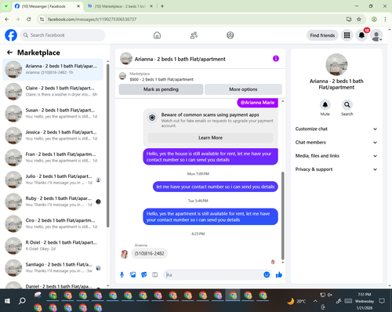This screenshot has width=392, height=312.
Task: Open Windows taskbar search
Action: [x=22, y=301]
